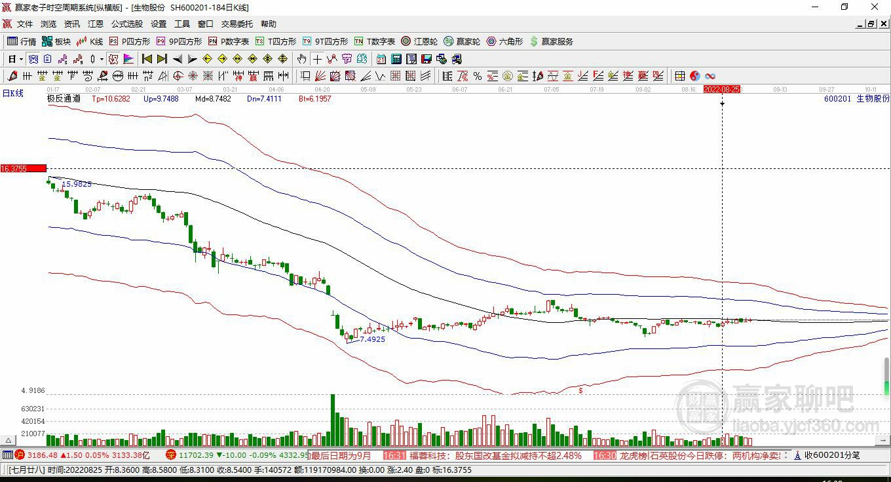Open the 9T四方形 tool

coord(326,41)
